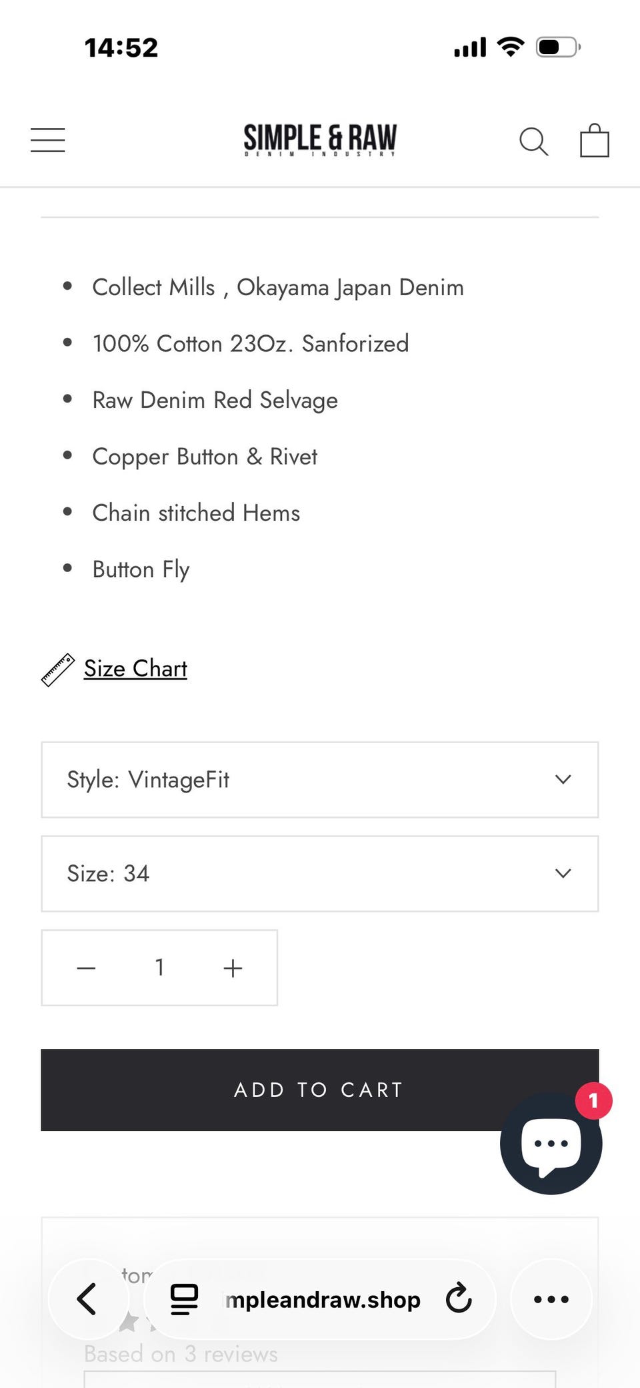The width and height of the screenshot is (640, 1388).
Task: Tap the simpleandraw.shop address field
Action: coord(323,1300)
